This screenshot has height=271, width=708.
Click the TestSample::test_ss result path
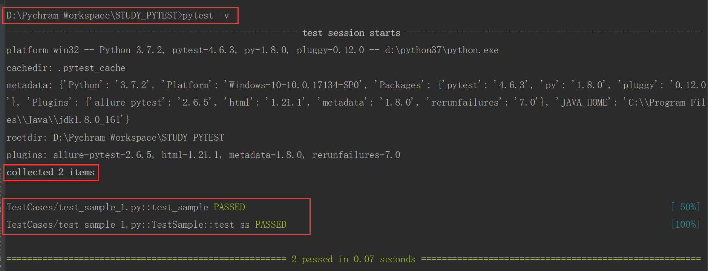[128, 225]
